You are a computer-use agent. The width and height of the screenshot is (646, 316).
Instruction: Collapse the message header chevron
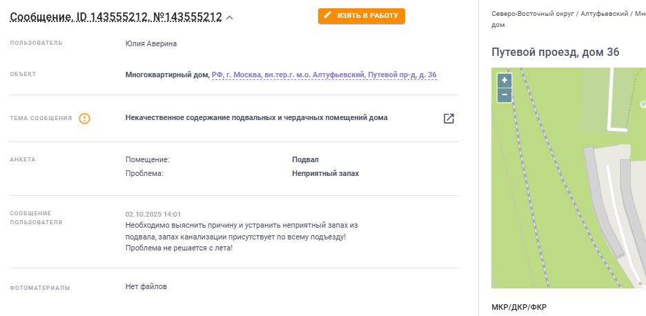click(230, 17)
